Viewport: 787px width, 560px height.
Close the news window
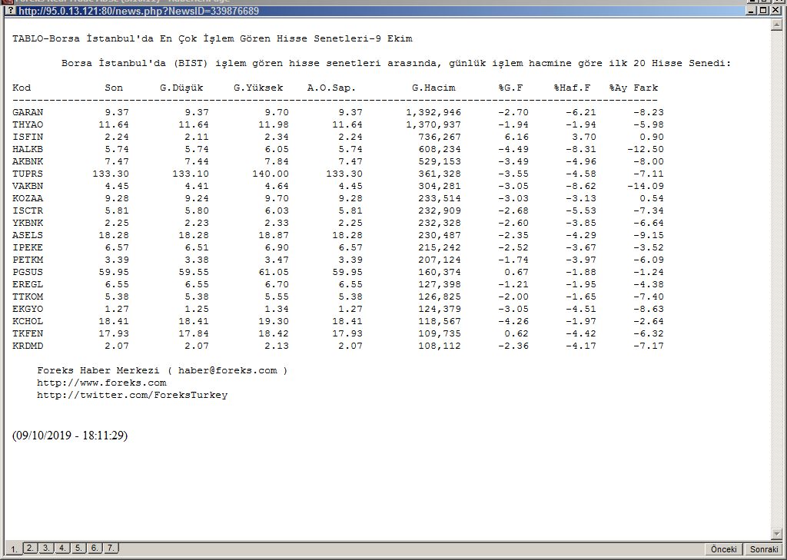[x=775, y=11]
